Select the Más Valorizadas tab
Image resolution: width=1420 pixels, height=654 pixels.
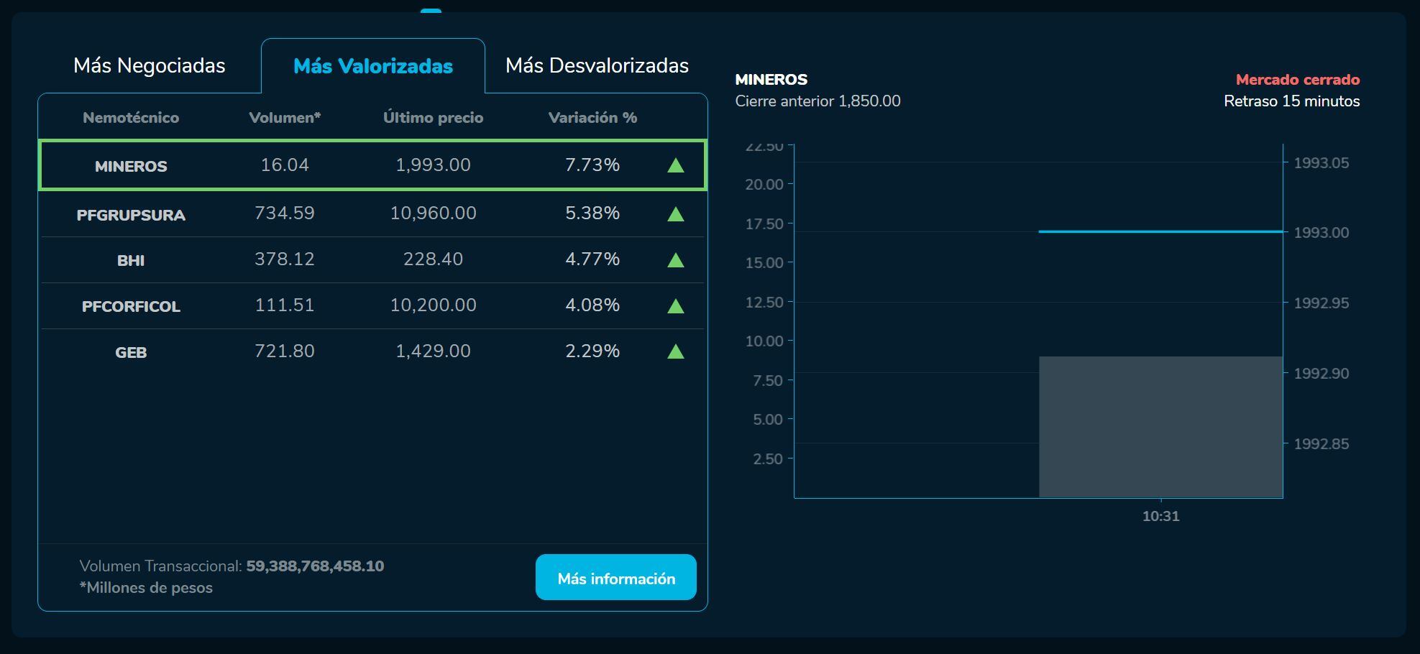click(x=372, y=67)
